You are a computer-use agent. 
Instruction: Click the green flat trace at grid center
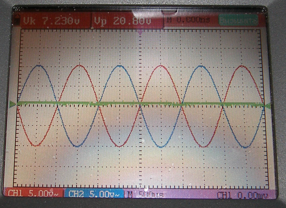140,104
